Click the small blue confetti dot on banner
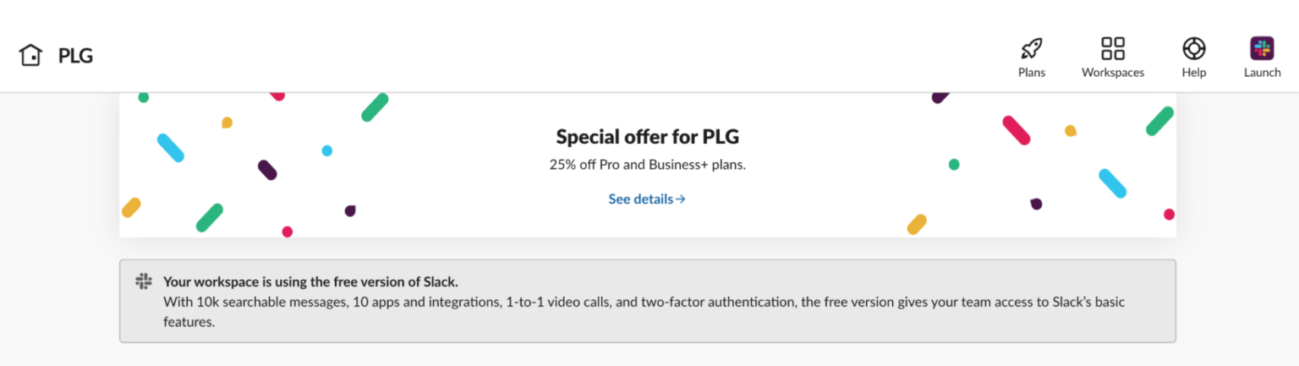Screen dimensions: 1299x366 click(x=326, y=150)
